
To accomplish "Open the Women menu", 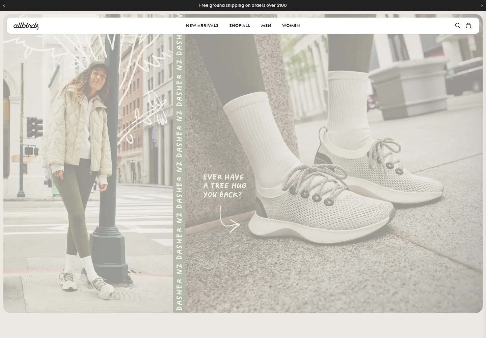I will pyautogui.click(x=291, y=26).
